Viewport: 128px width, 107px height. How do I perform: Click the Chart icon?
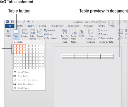[x=48, y=34]
